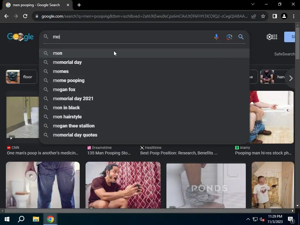Pick the 'men hairstyle' suggestion

tap(144, 117)
